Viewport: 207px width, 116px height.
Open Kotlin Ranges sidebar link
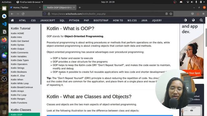[x=18, y=99]
